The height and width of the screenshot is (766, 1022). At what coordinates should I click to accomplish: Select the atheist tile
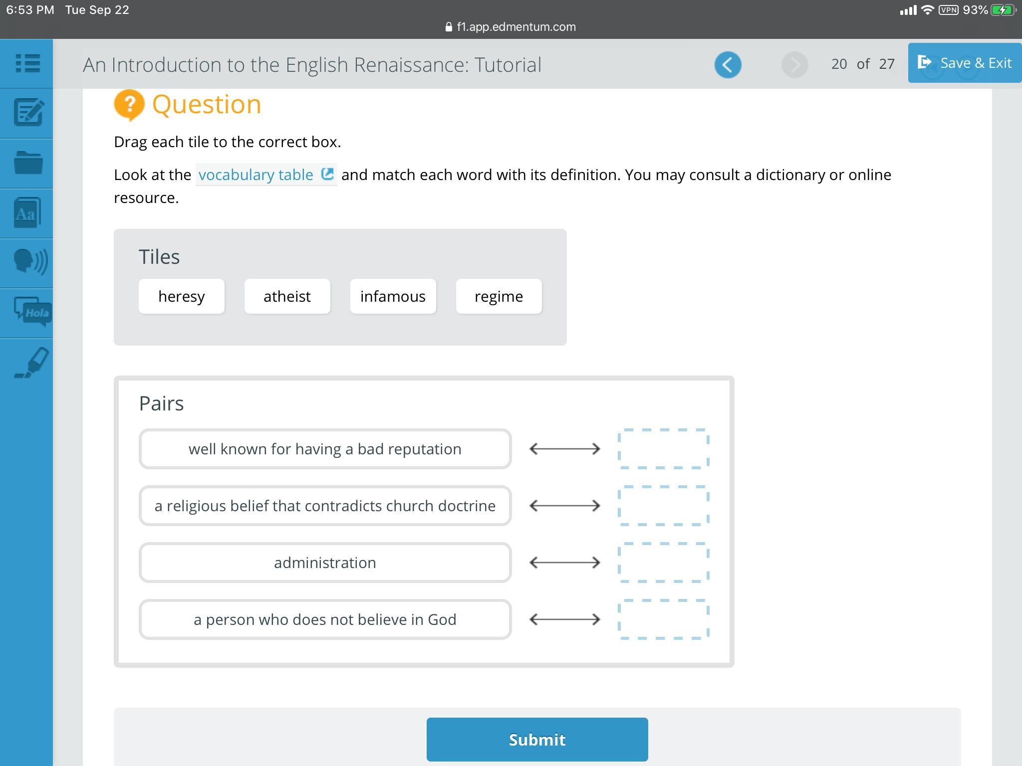coord(287,296)
